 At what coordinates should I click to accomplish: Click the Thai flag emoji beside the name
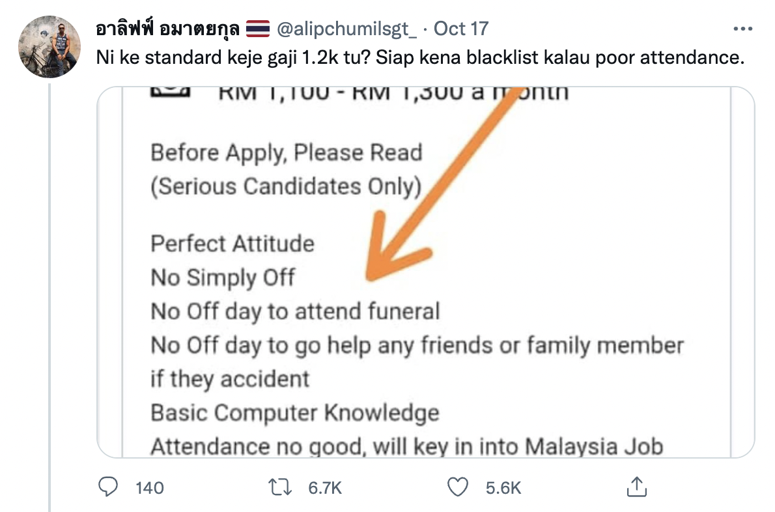tap(257, 29)
